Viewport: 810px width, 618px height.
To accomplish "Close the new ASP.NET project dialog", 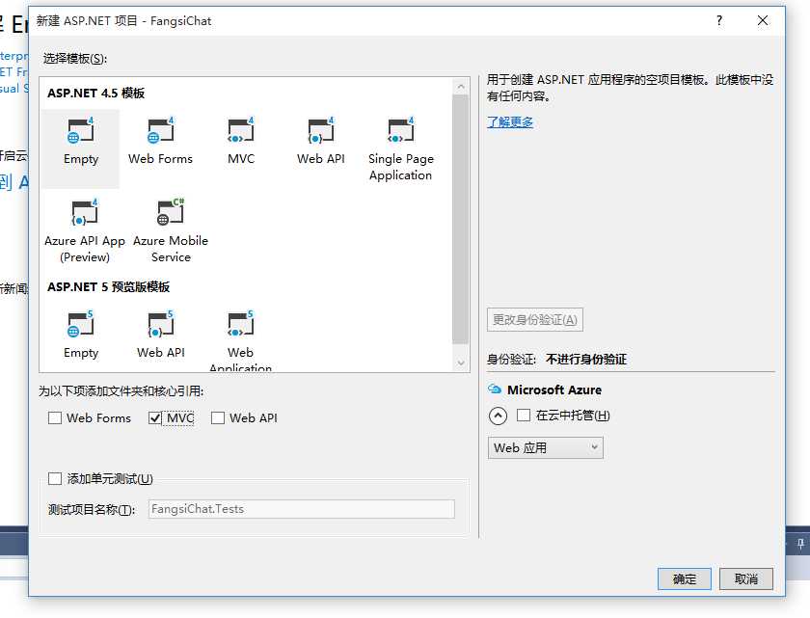I will 763,20.
